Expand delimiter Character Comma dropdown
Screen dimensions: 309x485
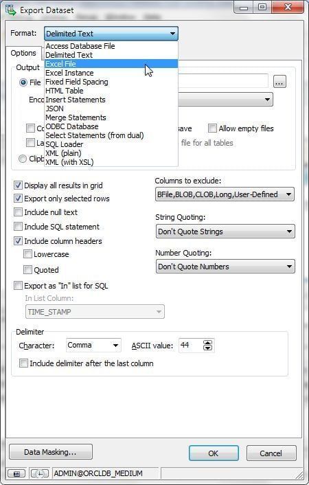click(x=93, y=345)
